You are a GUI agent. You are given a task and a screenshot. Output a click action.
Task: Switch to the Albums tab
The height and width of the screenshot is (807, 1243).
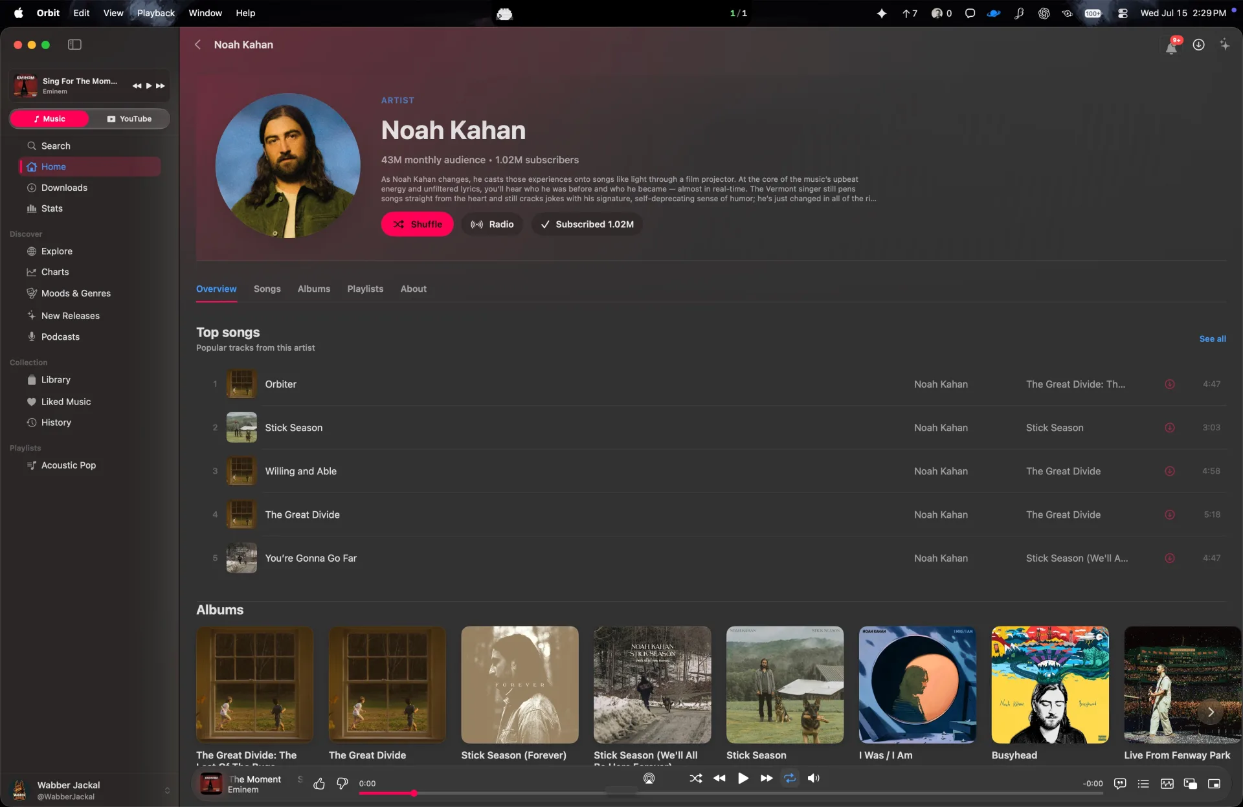[314, 289]
